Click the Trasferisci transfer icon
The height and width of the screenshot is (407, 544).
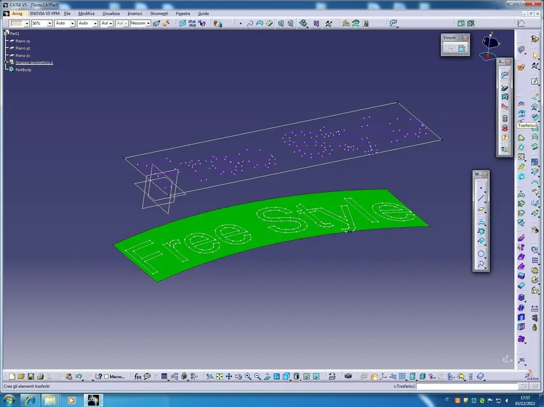tap(522, 114)
